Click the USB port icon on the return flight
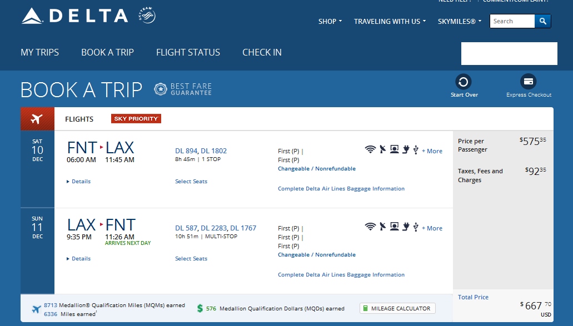Image resolution: width=573 pixels, height=326 pixels. (x=416, y=227)
